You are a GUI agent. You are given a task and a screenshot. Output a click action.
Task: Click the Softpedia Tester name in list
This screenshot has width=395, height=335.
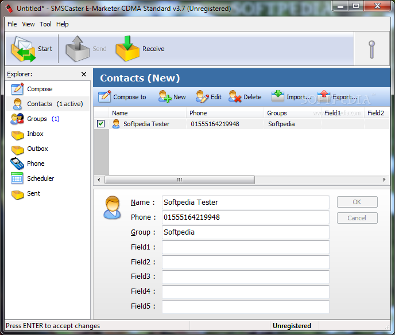click(x=146, y=124)
